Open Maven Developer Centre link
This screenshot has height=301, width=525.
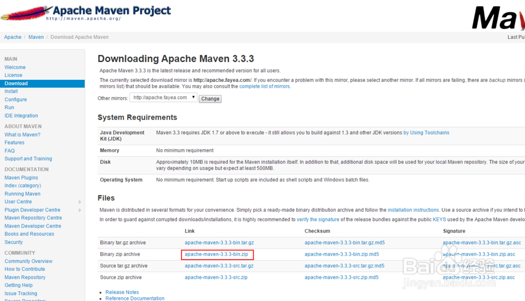[33, 226]
